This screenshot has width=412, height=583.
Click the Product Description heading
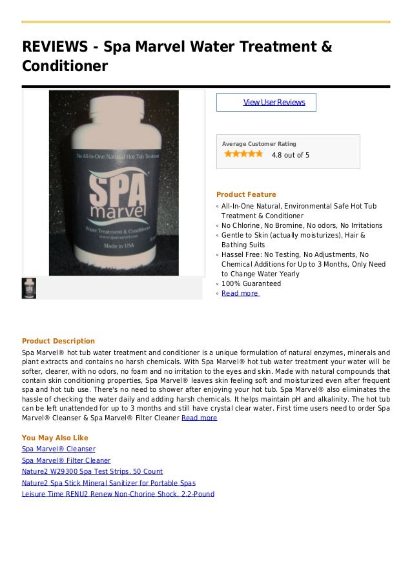pos(58,341)
